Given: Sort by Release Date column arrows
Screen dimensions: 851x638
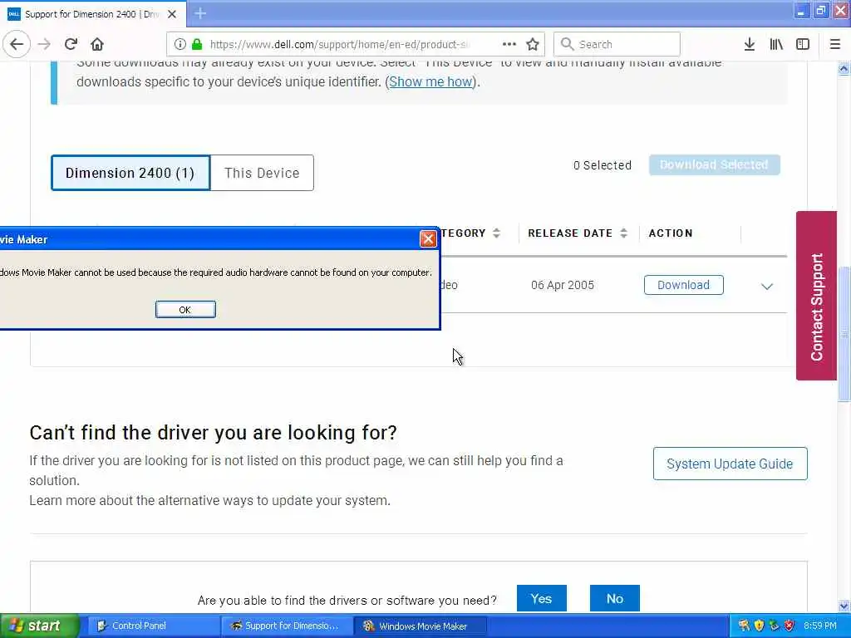Looking at the screenshot, I should 623,233.
